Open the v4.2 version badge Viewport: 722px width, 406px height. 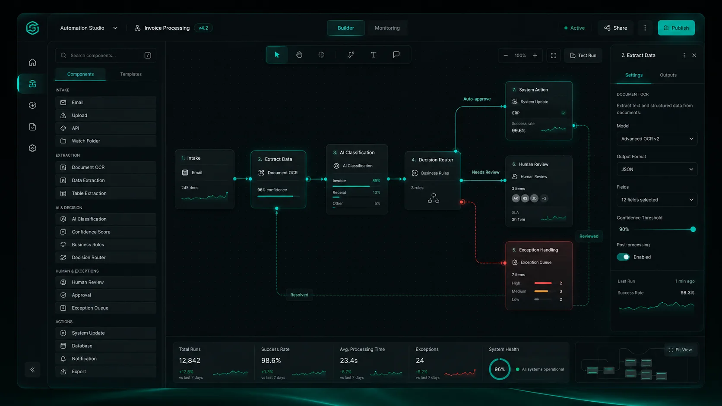203,28
